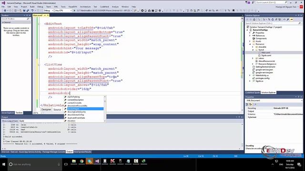The height and width of the screenshot is (171, 305).
Task: Toggle auto-hide pin on Properties panel
Action: 299,97
